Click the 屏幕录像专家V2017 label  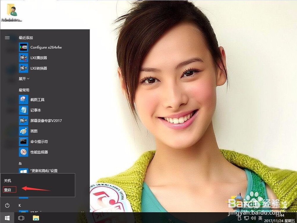click(x=46, y=120)
